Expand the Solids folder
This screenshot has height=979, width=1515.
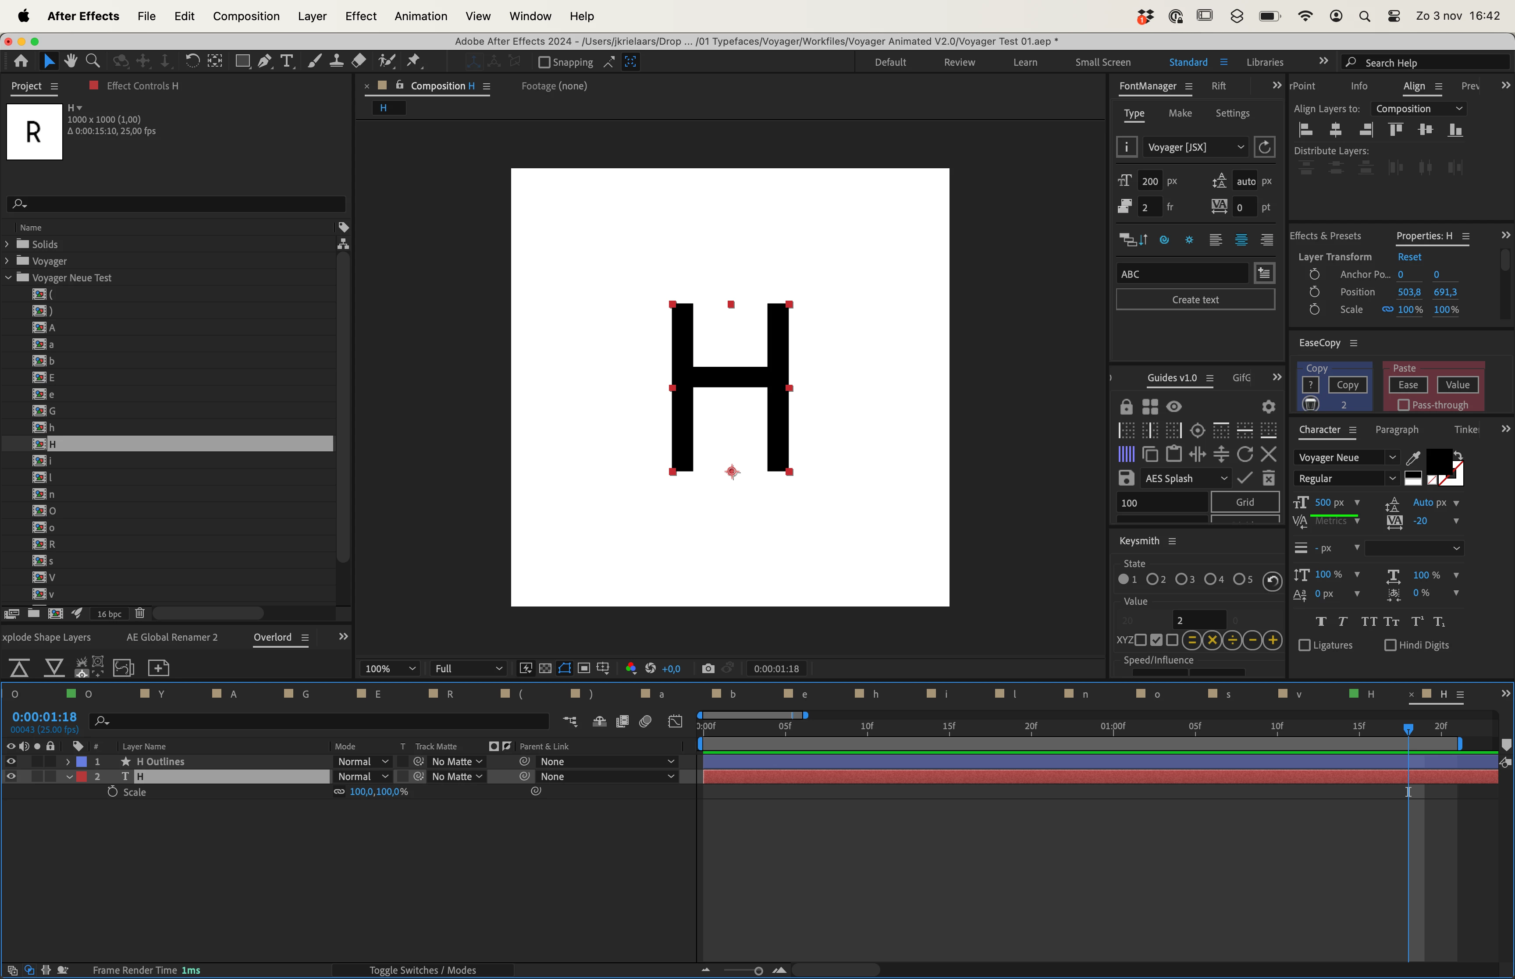(x=7, y=244)
